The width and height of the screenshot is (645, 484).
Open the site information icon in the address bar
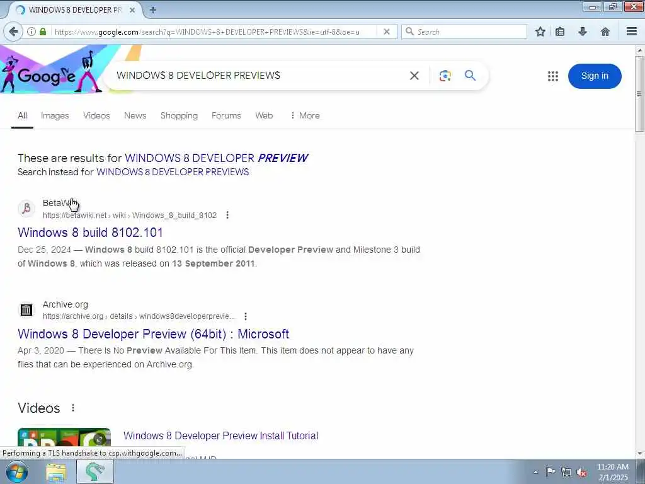click(31, 32)
